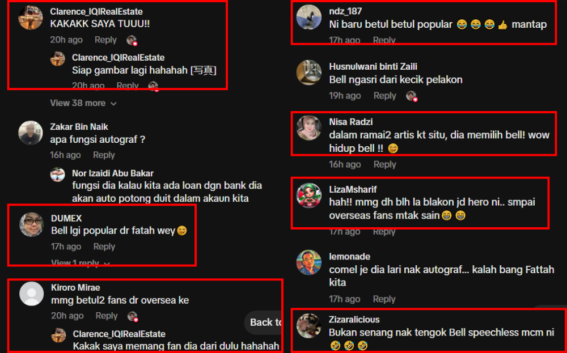
Task: Expand View 38 more replies
Action: coord(83,103)
